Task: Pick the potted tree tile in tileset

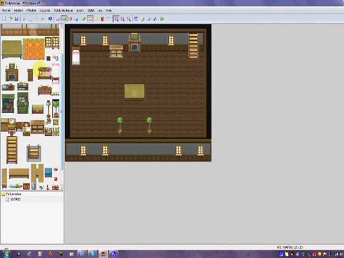Action: (56, 109)
